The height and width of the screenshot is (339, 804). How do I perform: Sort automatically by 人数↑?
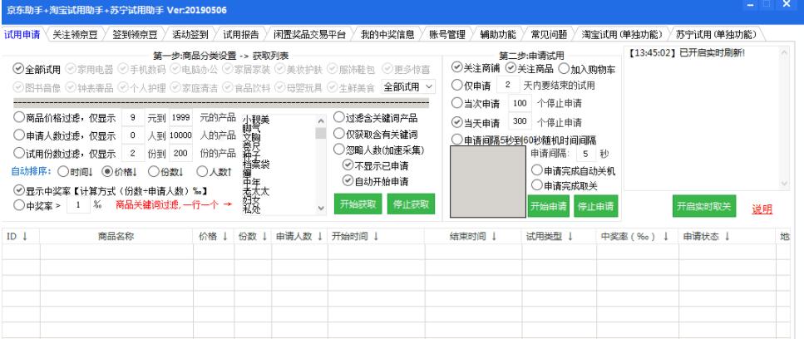point(215,171)
